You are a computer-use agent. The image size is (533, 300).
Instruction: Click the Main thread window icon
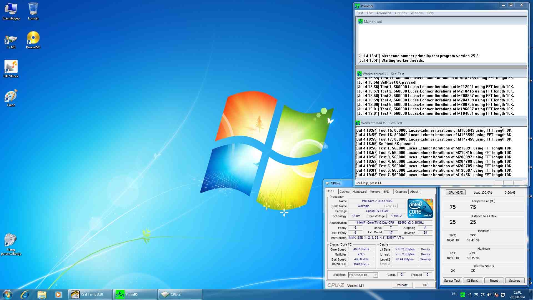tap(360, 21)
